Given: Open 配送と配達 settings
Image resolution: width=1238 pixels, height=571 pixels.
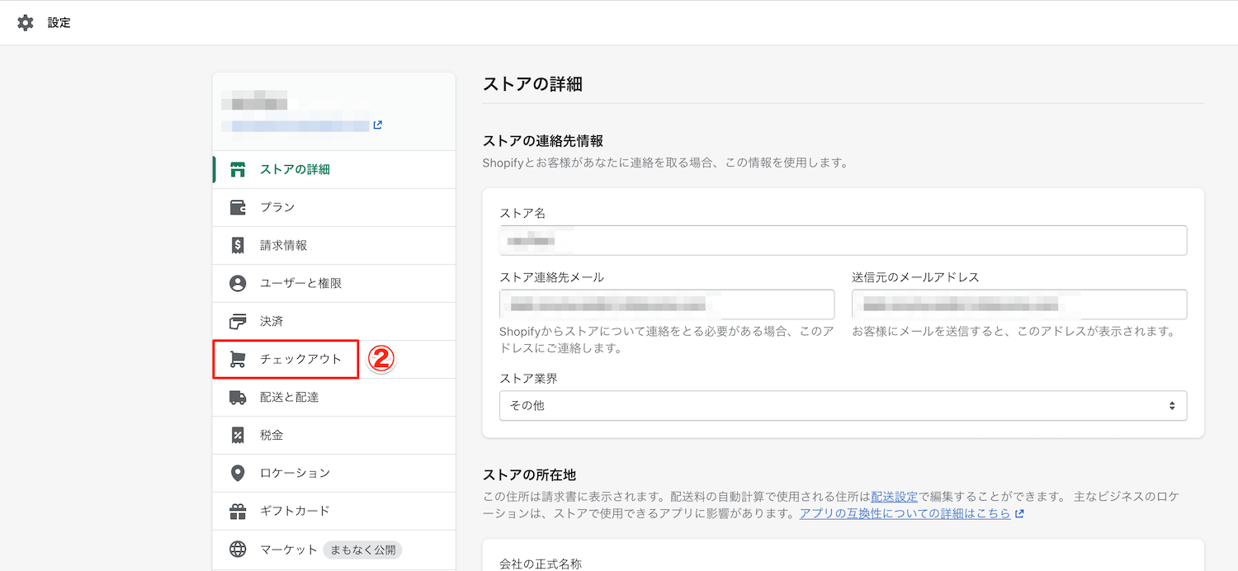Looking at the screenshot, I should click(333, 398).
